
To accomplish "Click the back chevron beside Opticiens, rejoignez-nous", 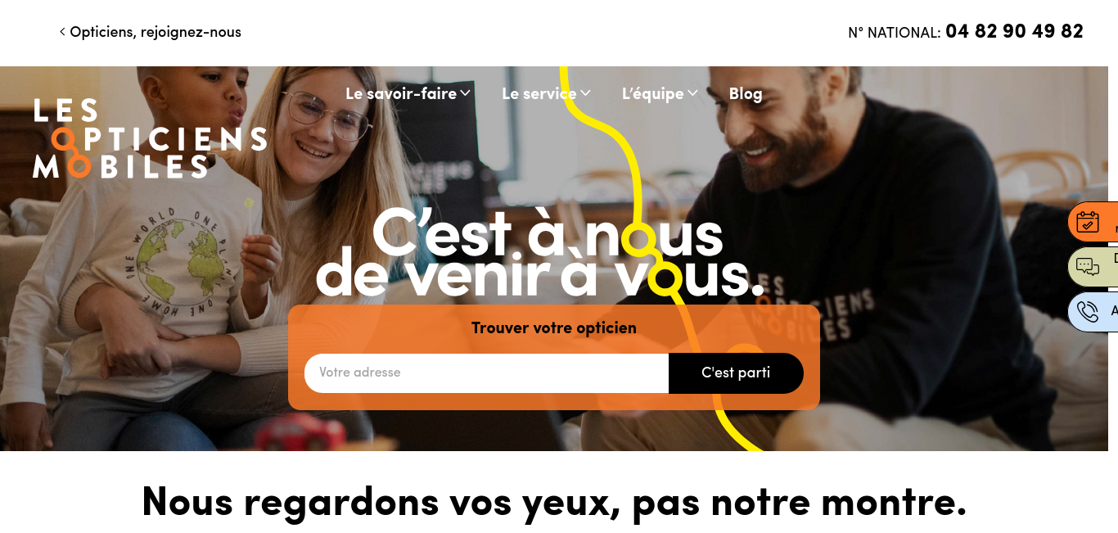I will point(62,32).
